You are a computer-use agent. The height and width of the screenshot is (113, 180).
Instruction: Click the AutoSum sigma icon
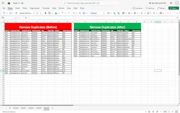(142, 13)
